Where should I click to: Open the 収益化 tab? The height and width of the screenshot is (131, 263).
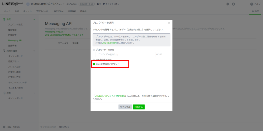(83, 11)
